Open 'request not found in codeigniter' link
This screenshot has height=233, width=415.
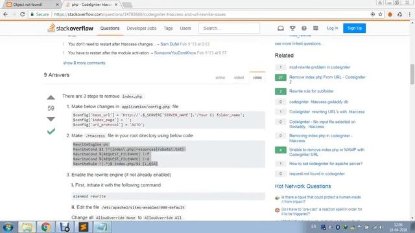pos(317,173)
